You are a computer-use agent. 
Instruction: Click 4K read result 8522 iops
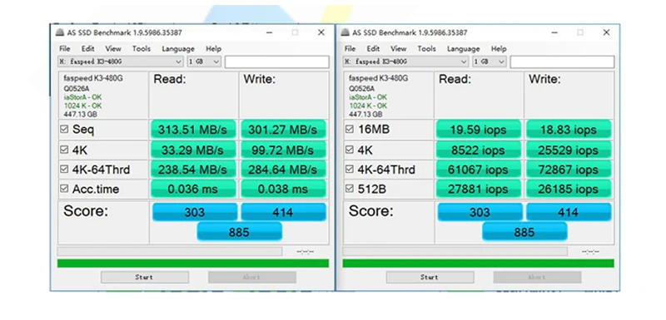click(x=478, y=150)
